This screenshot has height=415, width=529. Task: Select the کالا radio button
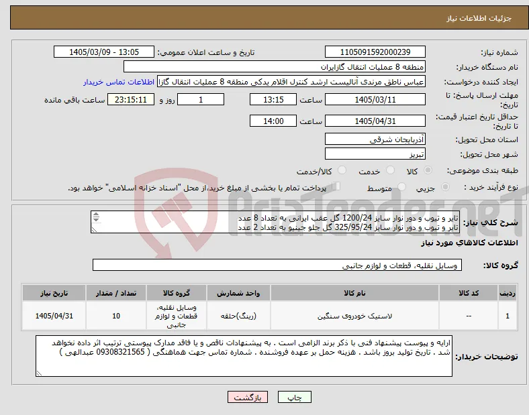coord(428,170)
